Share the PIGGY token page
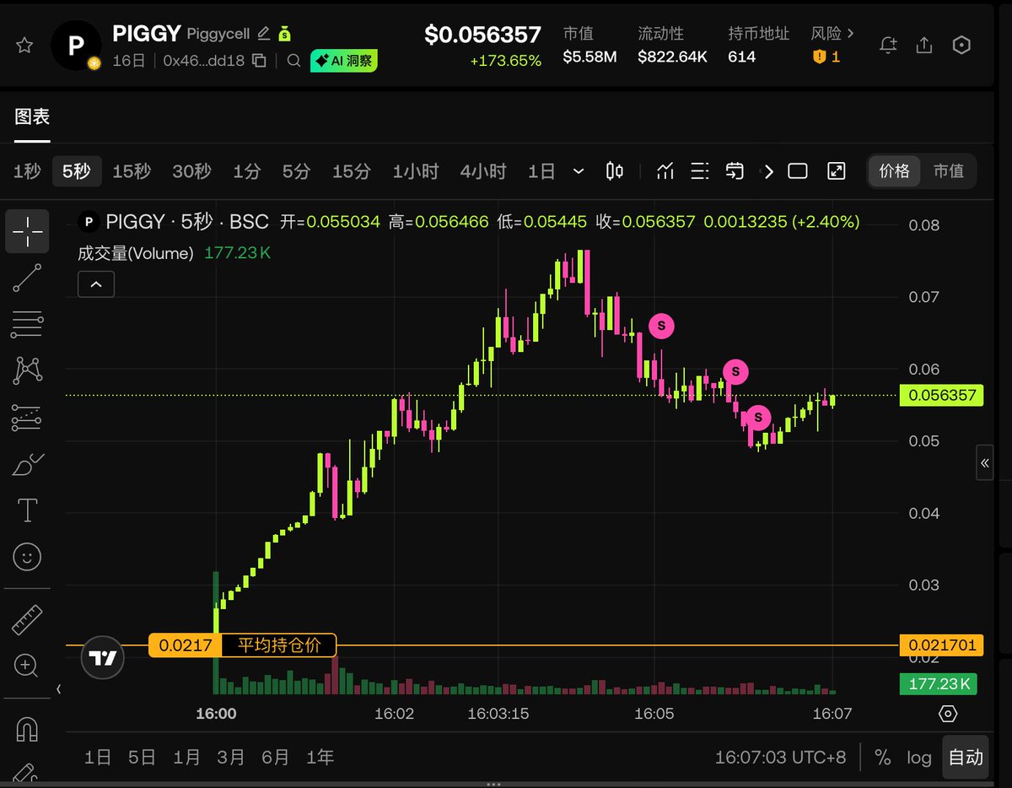Image resolution: width=1012 pixels, height=788 pixels. coord(924,45)
